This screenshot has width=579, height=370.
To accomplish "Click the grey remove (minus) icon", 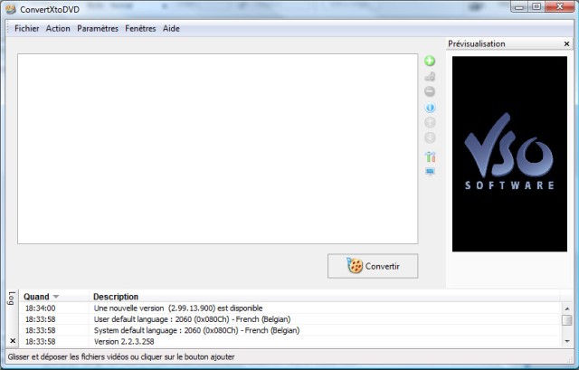I will [430, 91].
